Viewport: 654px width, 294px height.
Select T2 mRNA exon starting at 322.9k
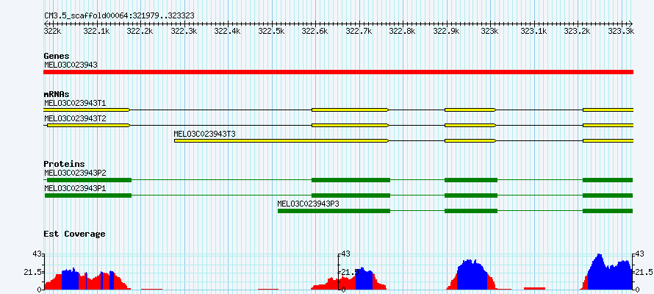(x=470, y=125)
